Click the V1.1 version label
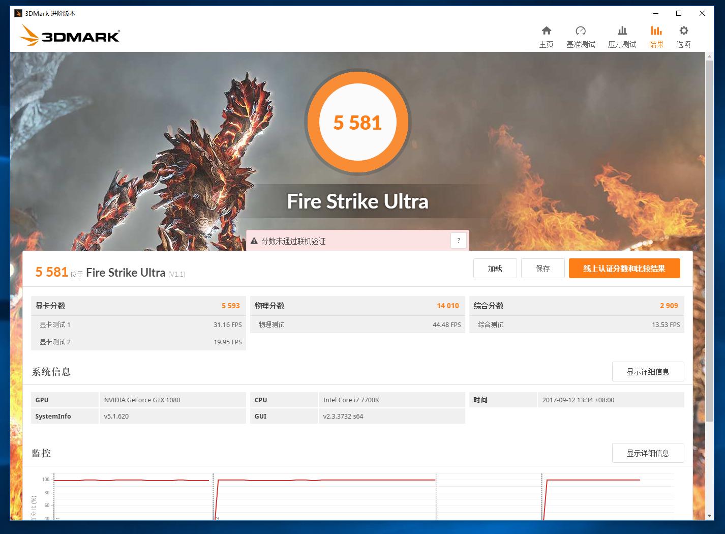Viewport: 725px width, 534px height. (x=176, y=274)
